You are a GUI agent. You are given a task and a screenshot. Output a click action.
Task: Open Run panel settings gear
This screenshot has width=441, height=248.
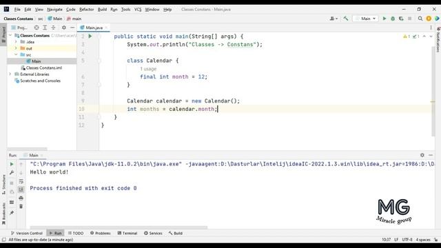[x=422, y=155]
